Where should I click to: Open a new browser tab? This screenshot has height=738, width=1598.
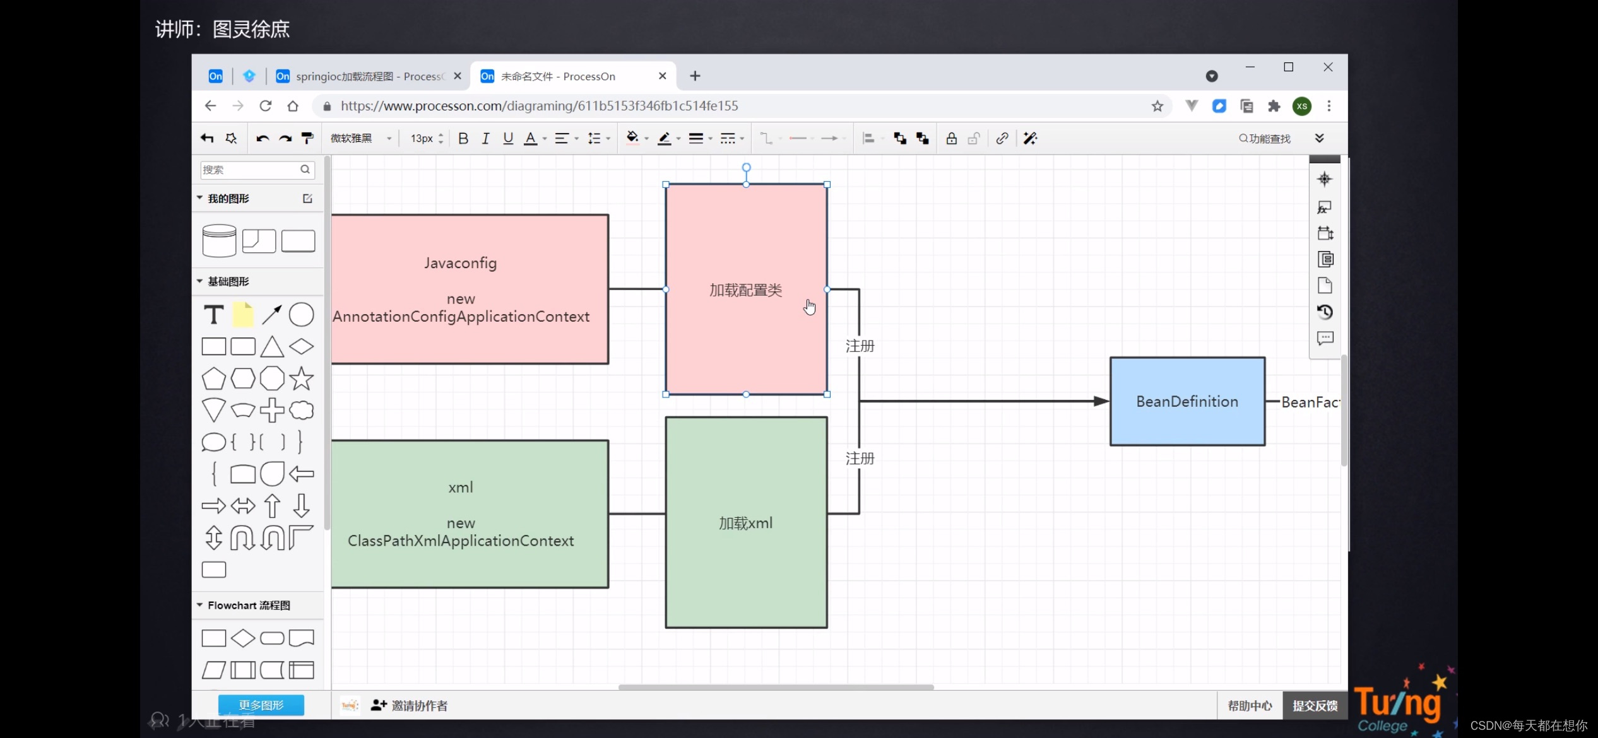(x=695, y=76)
